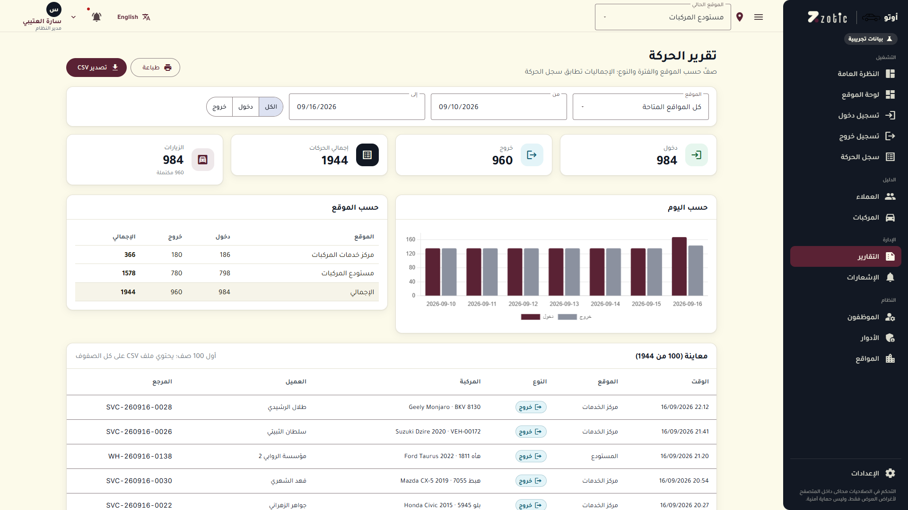Click إجمالي الحركات card icon
Screen dimensions: 908x510
[367, 155]
